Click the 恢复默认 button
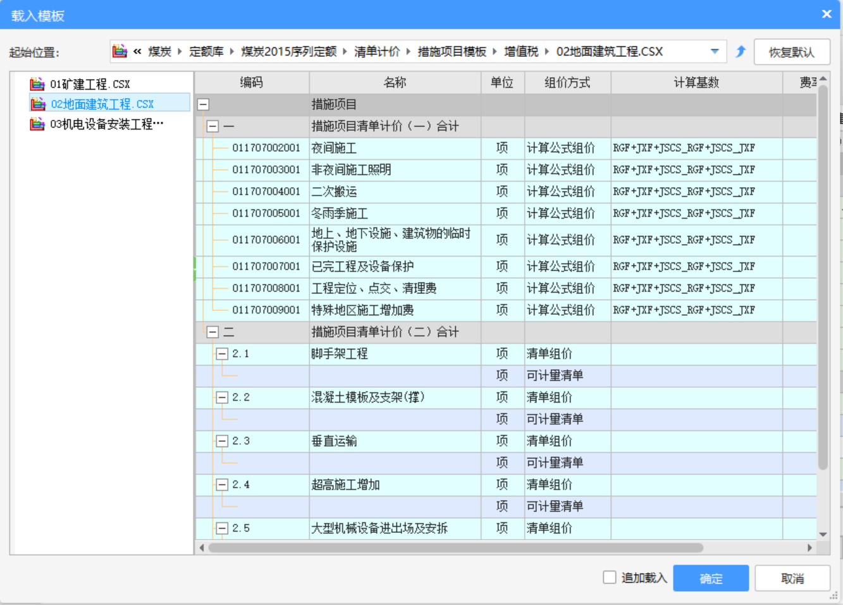843x605 pixels. point(792,51)
